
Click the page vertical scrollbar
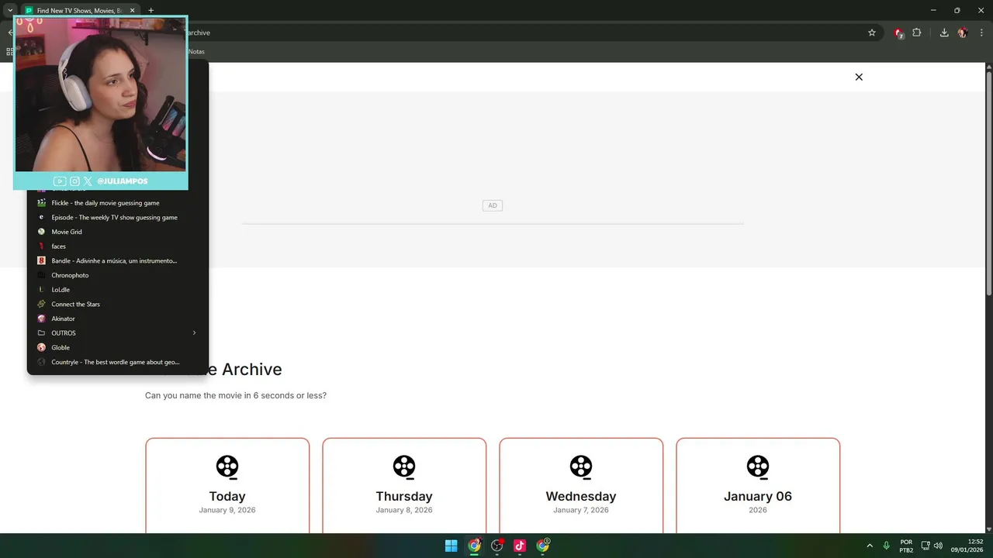[989, 182]
